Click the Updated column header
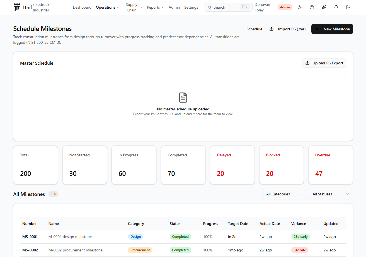The width and height of the screenshot is (366, 257). 331,224
